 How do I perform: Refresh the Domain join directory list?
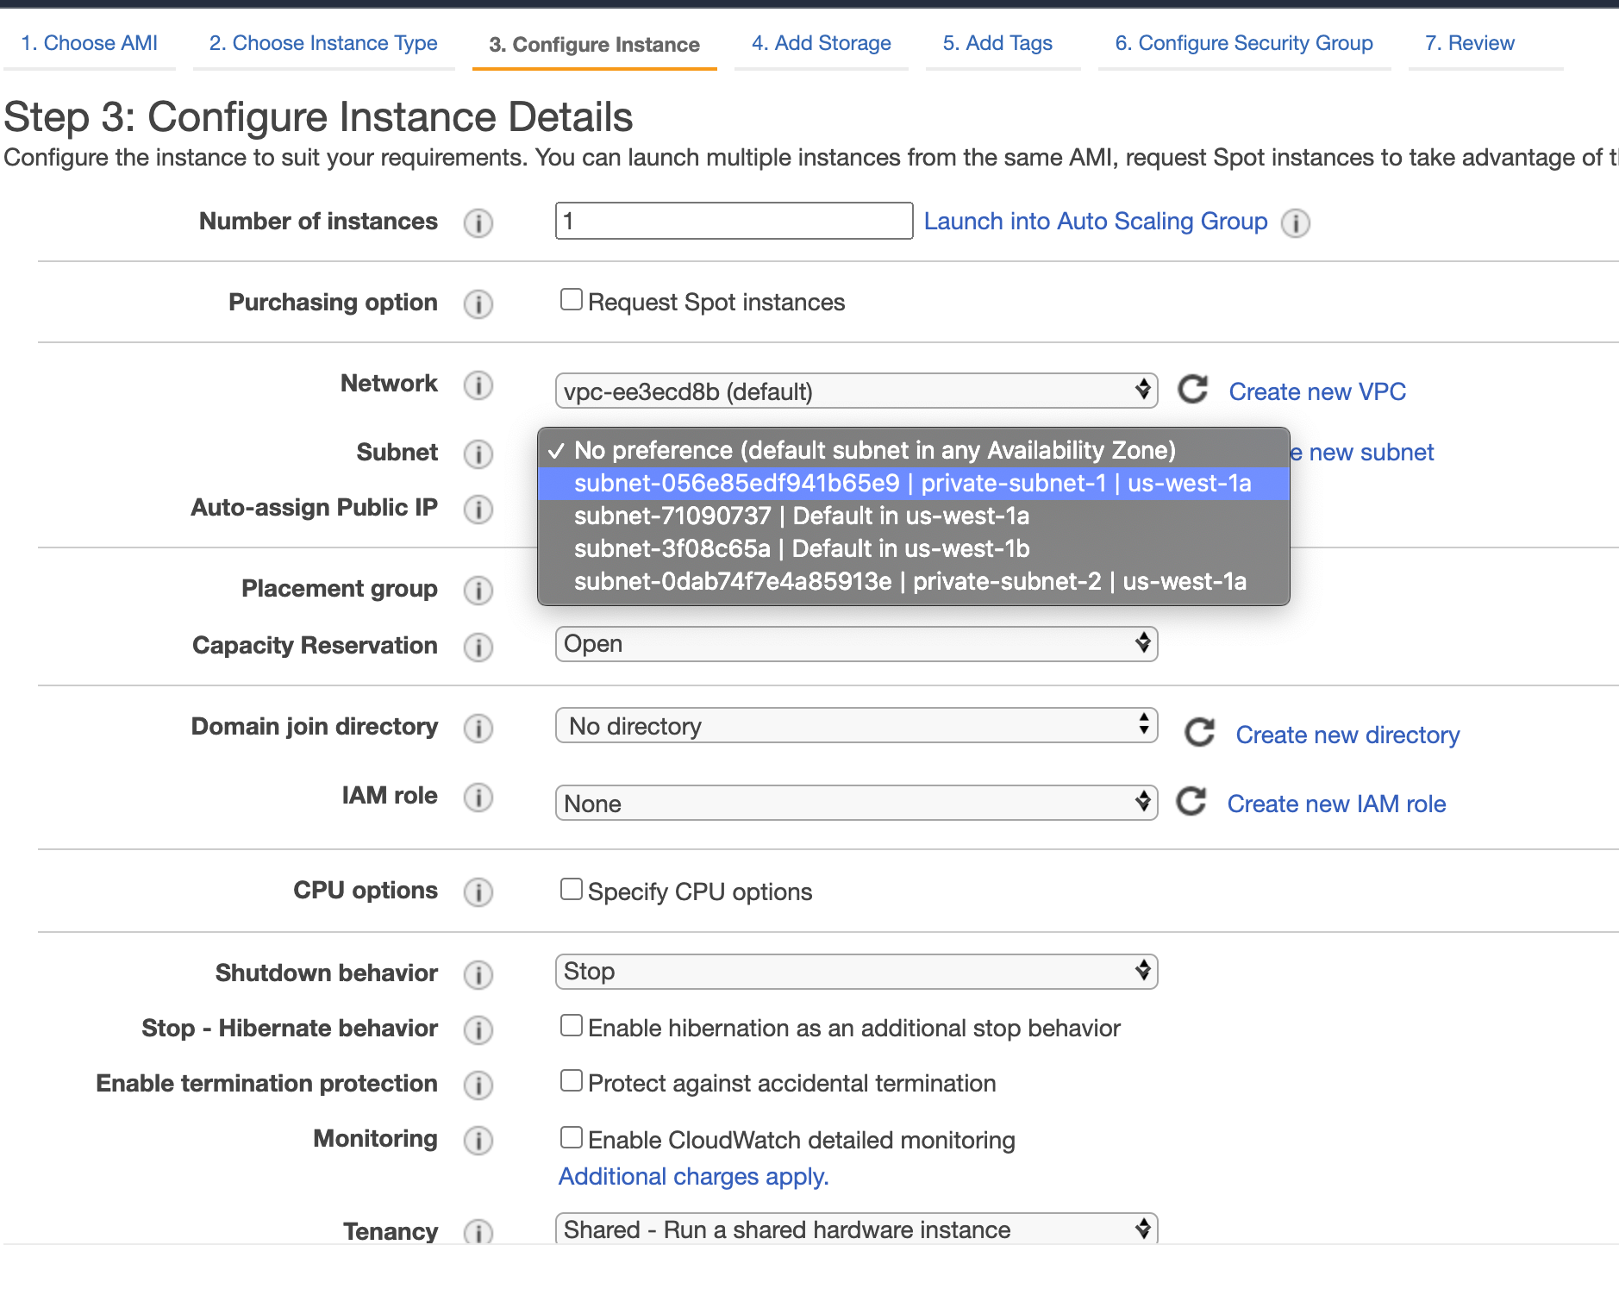(x=1198, y=733)
